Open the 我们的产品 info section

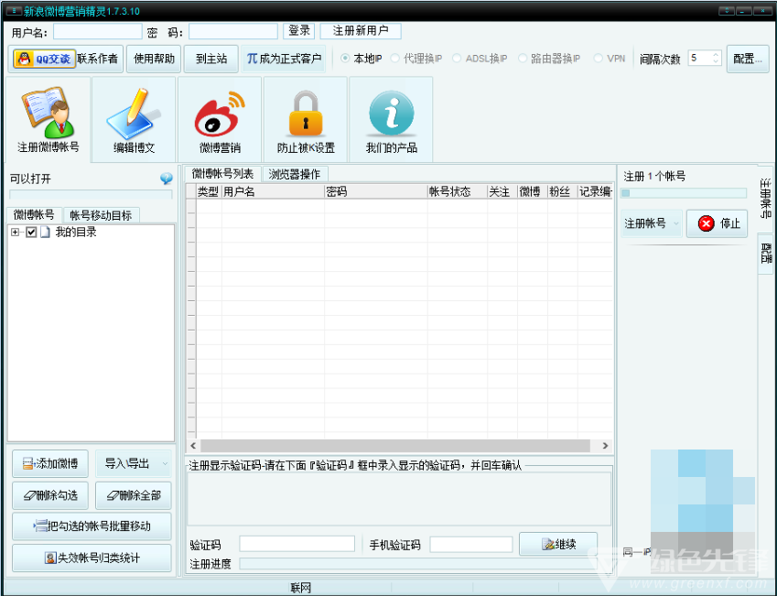point(391,120)
